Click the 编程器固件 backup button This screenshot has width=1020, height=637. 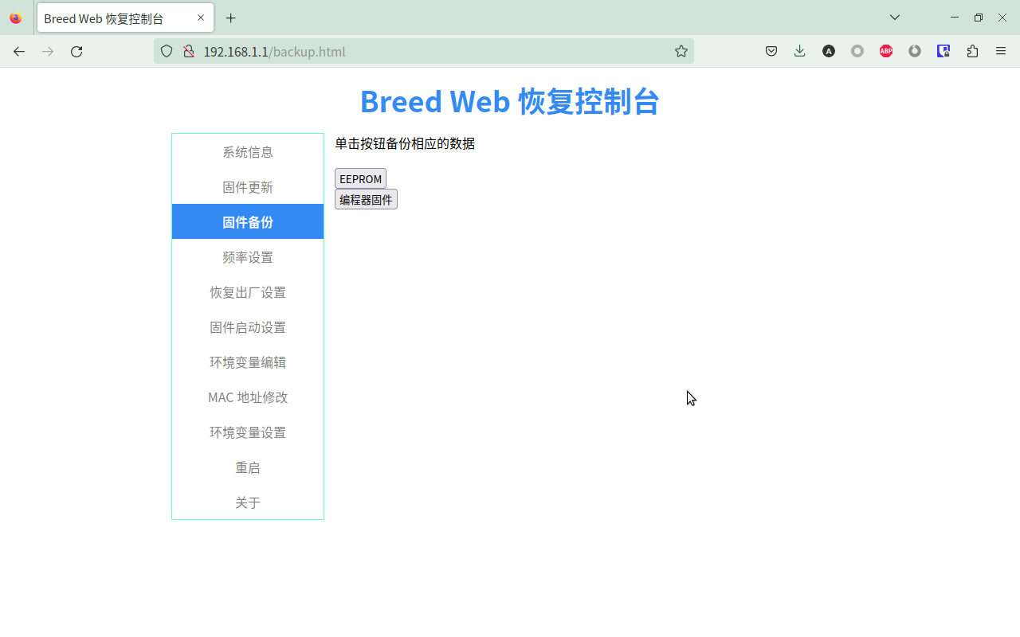(366, 199)
